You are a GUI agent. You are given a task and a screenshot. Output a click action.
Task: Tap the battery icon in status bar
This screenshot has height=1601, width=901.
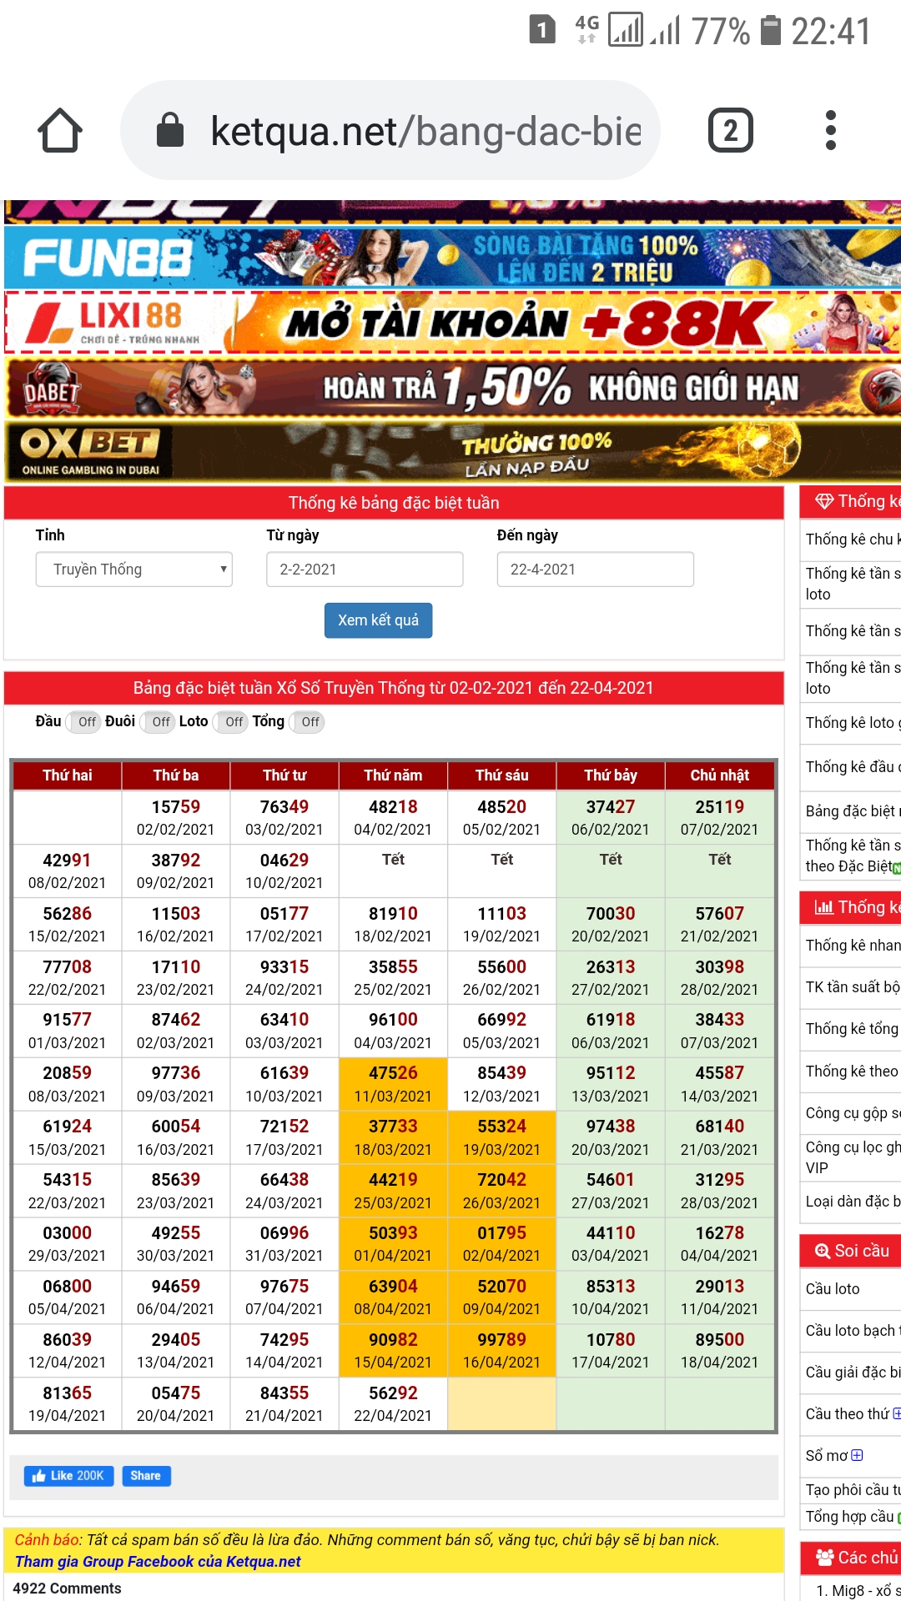pos(771,31)
